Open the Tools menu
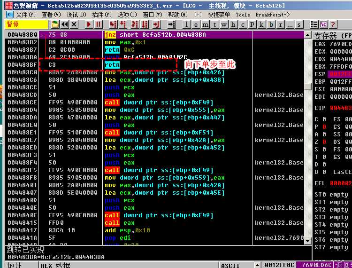This screenshot has width=352, height=268. click(243, 15)
